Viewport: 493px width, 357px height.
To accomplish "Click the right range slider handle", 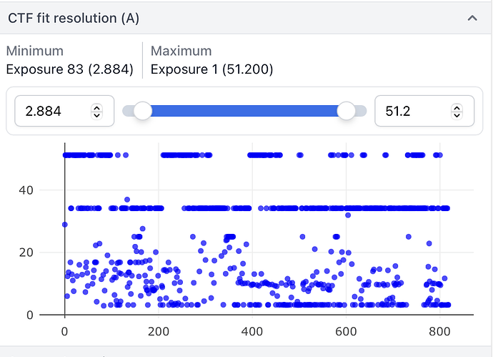I will 347,110.
